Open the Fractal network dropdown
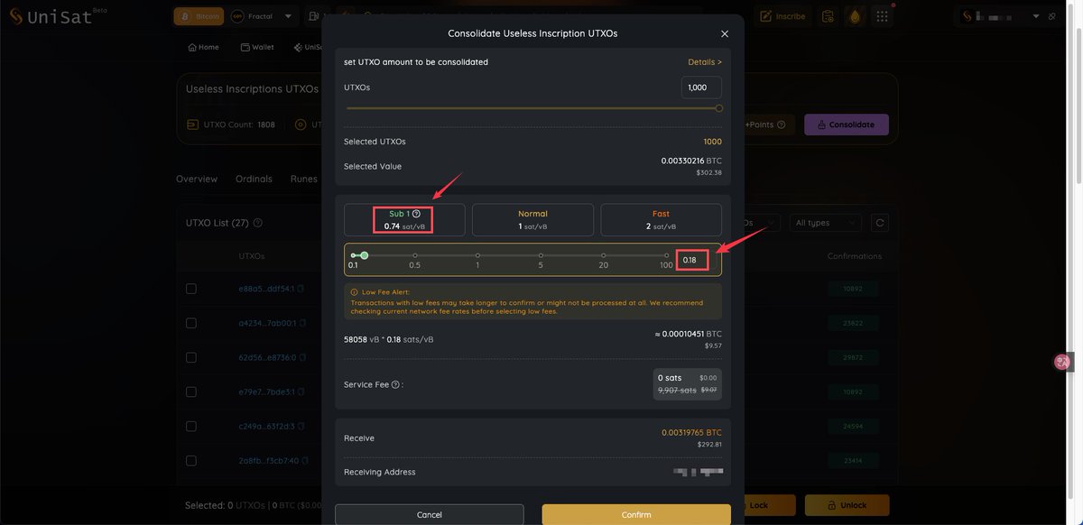The height and width of the screenshot is (525, 1083). [x=262, y=16]
